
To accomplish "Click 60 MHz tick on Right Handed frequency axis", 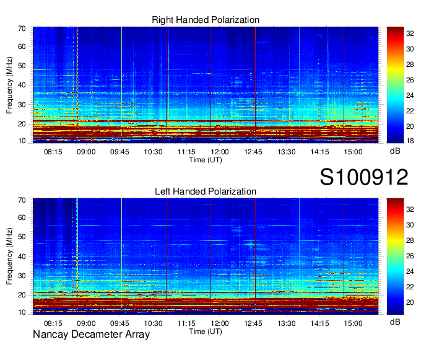I will coord(22,46).
